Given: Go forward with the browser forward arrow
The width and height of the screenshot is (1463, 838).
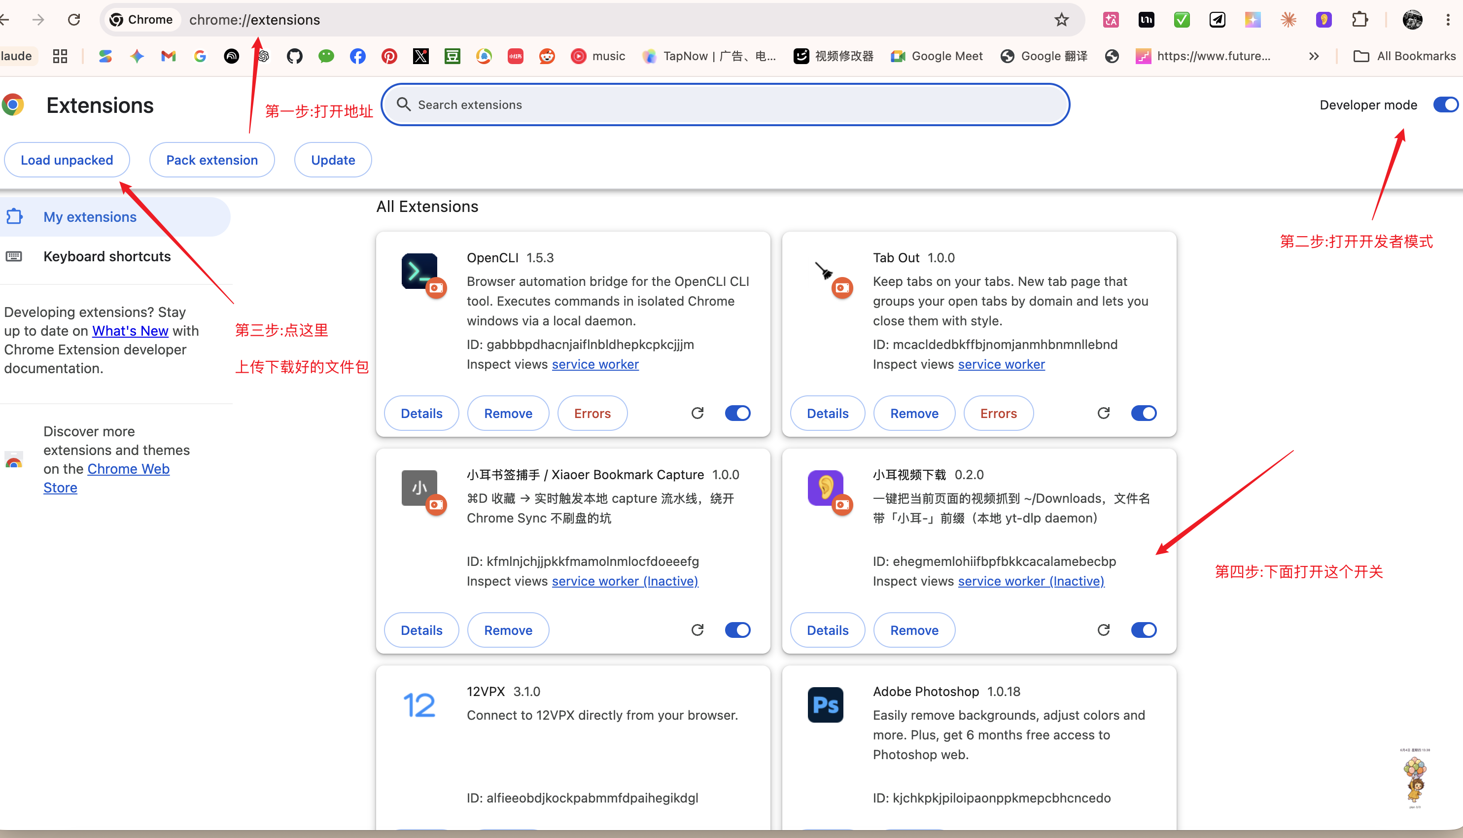Looking at the screenshot, I should point(38,20).
